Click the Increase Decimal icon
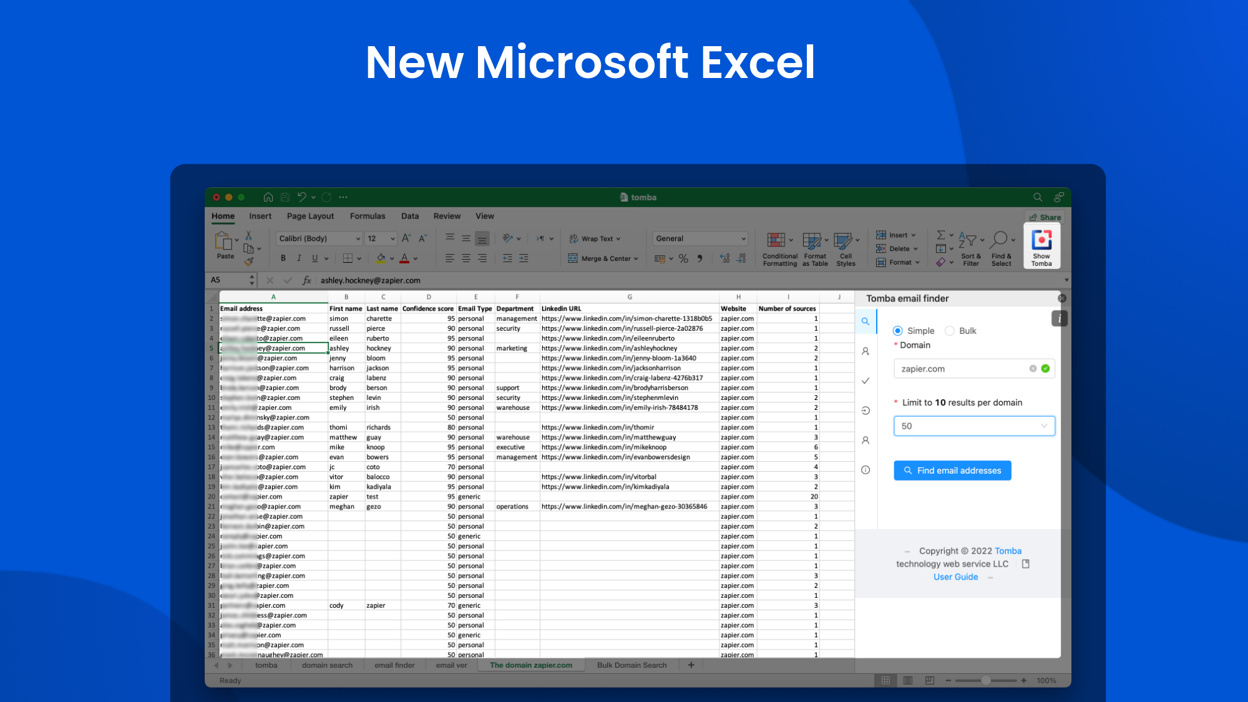 [724, 258]
